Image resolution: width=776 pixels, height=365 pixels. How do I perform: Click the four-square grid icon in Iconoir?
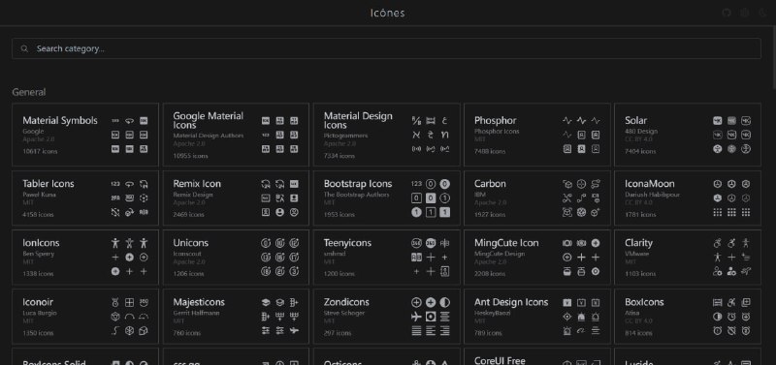point(129,302)
